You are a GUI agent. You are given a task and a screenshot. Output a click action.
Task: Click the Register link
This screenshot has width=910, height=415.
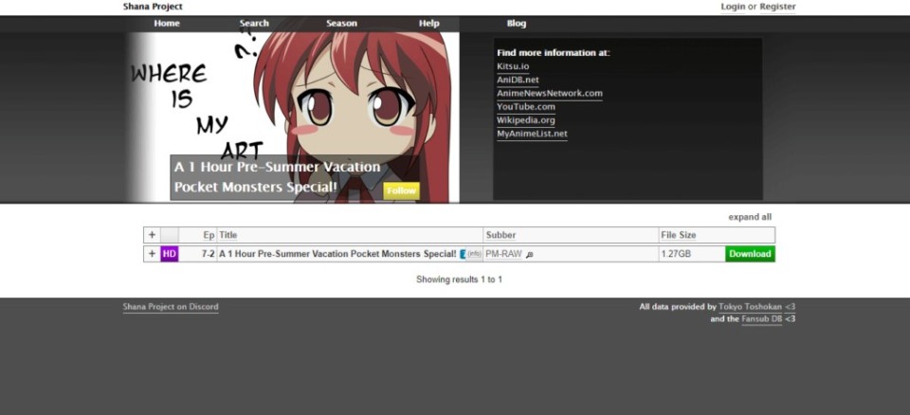[777, 7]
